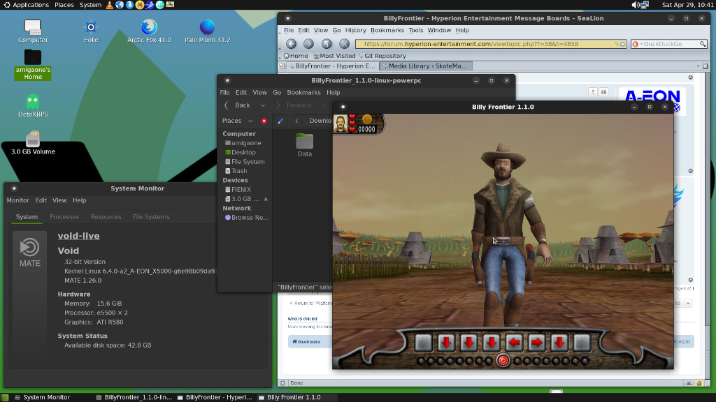Click Most Visited bookmark in SeaLion
The width and height of the screenshot is (716, 402).
(335, 56)
